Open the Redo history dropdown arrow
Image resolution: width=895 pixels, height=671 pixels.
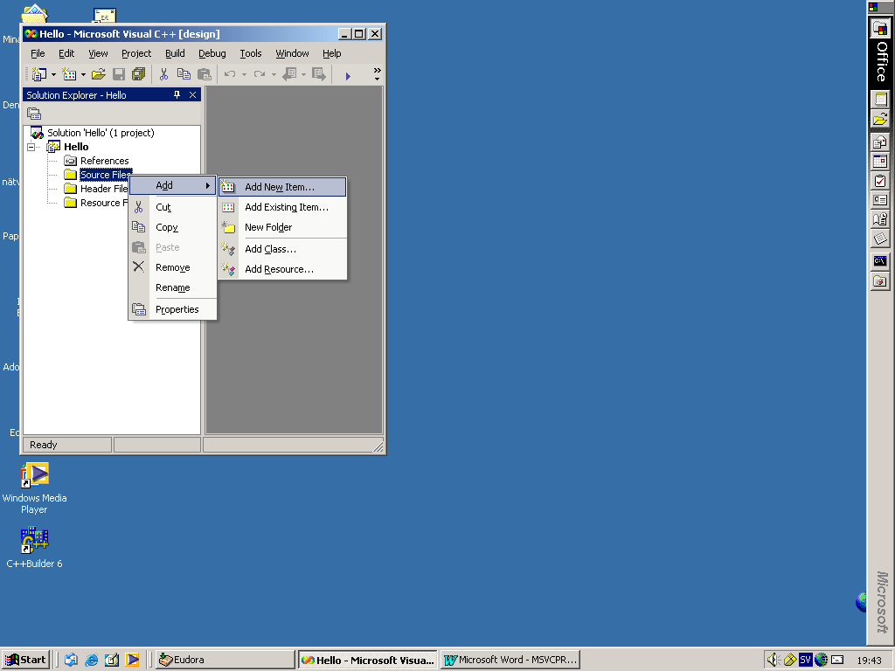(x=274, y=75)
